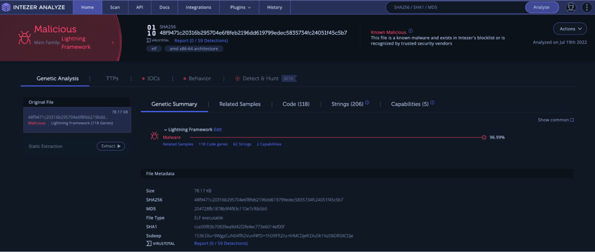Screen dimensions: 595x252
Task: Open the user profile avatar icon
Action: [570, 7]
